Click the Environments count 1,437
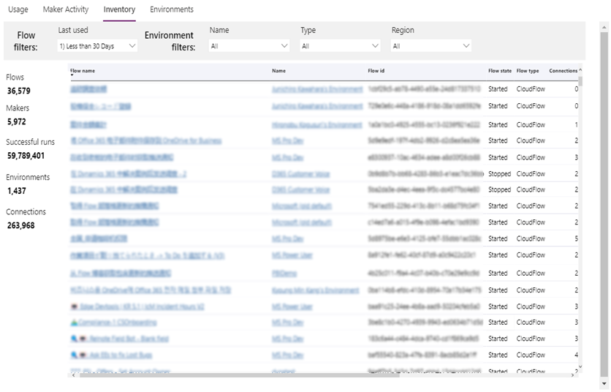Viewport: 611px width, 392px height. (17, 191)
